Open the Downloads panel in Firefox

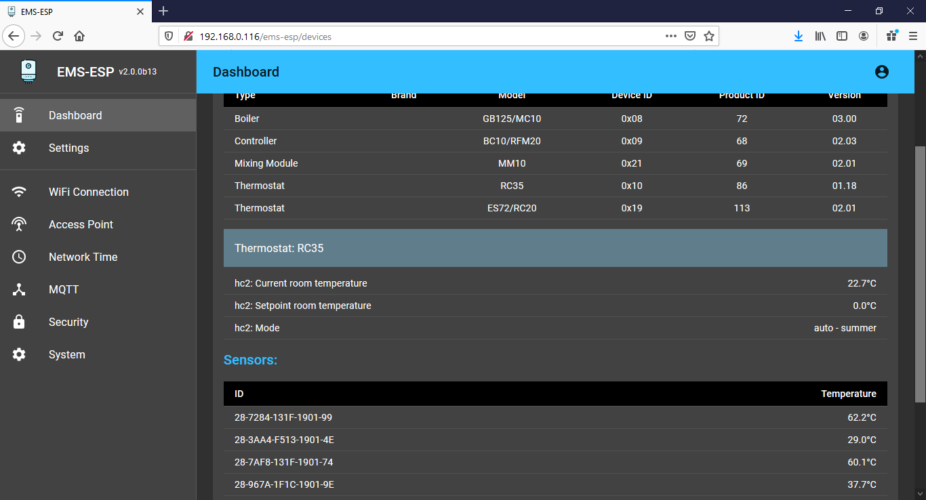coord(799,36)
